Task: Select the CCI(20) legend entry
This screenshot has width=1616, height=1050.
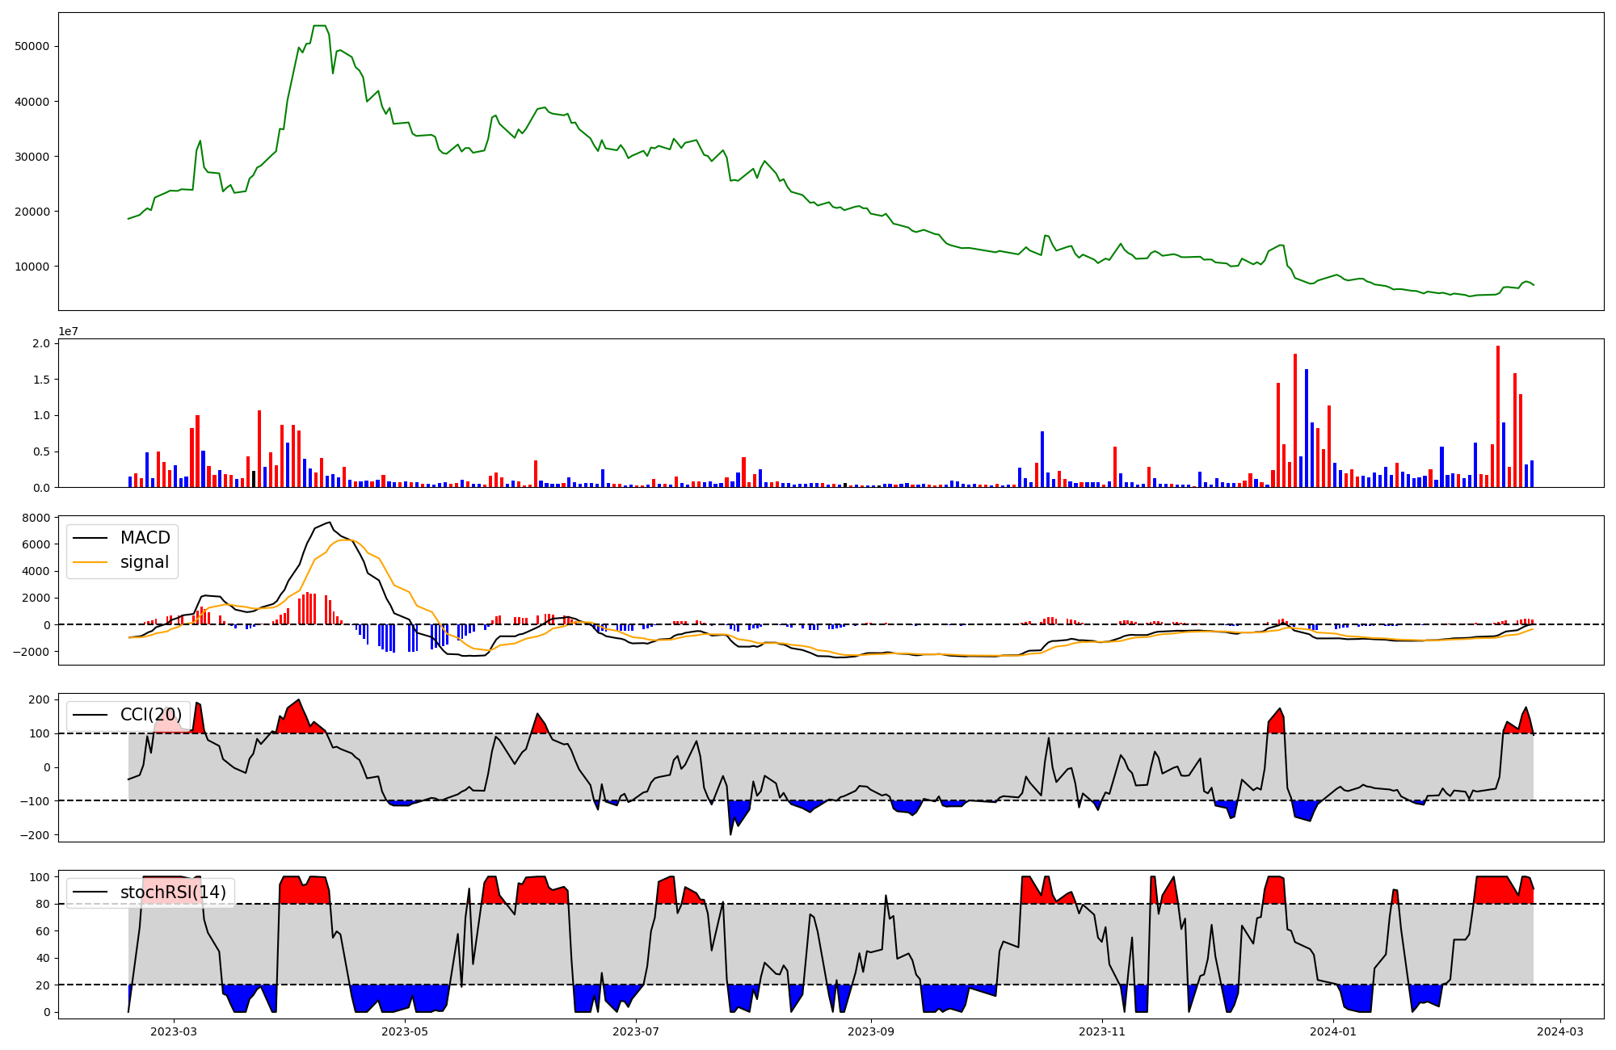Action: 150,715
